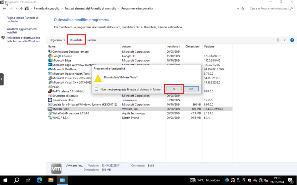Click Pannello di controllo in the breadcrumb
The image size is (297, 185).
(46, 8)
